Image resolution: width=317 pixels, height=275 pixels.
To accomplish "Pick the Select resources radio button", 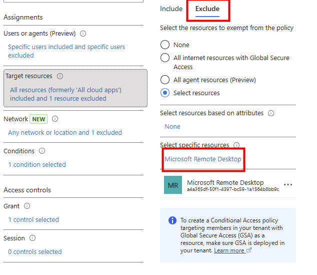I will click(x=165, y=93).
